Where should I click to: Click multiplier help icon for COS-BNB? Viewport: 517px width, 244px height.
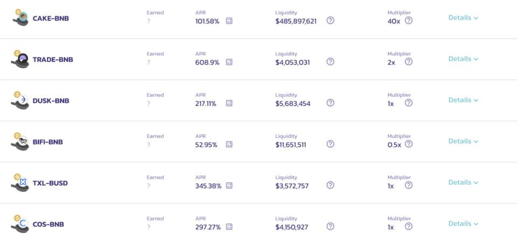tap(409, 226)
